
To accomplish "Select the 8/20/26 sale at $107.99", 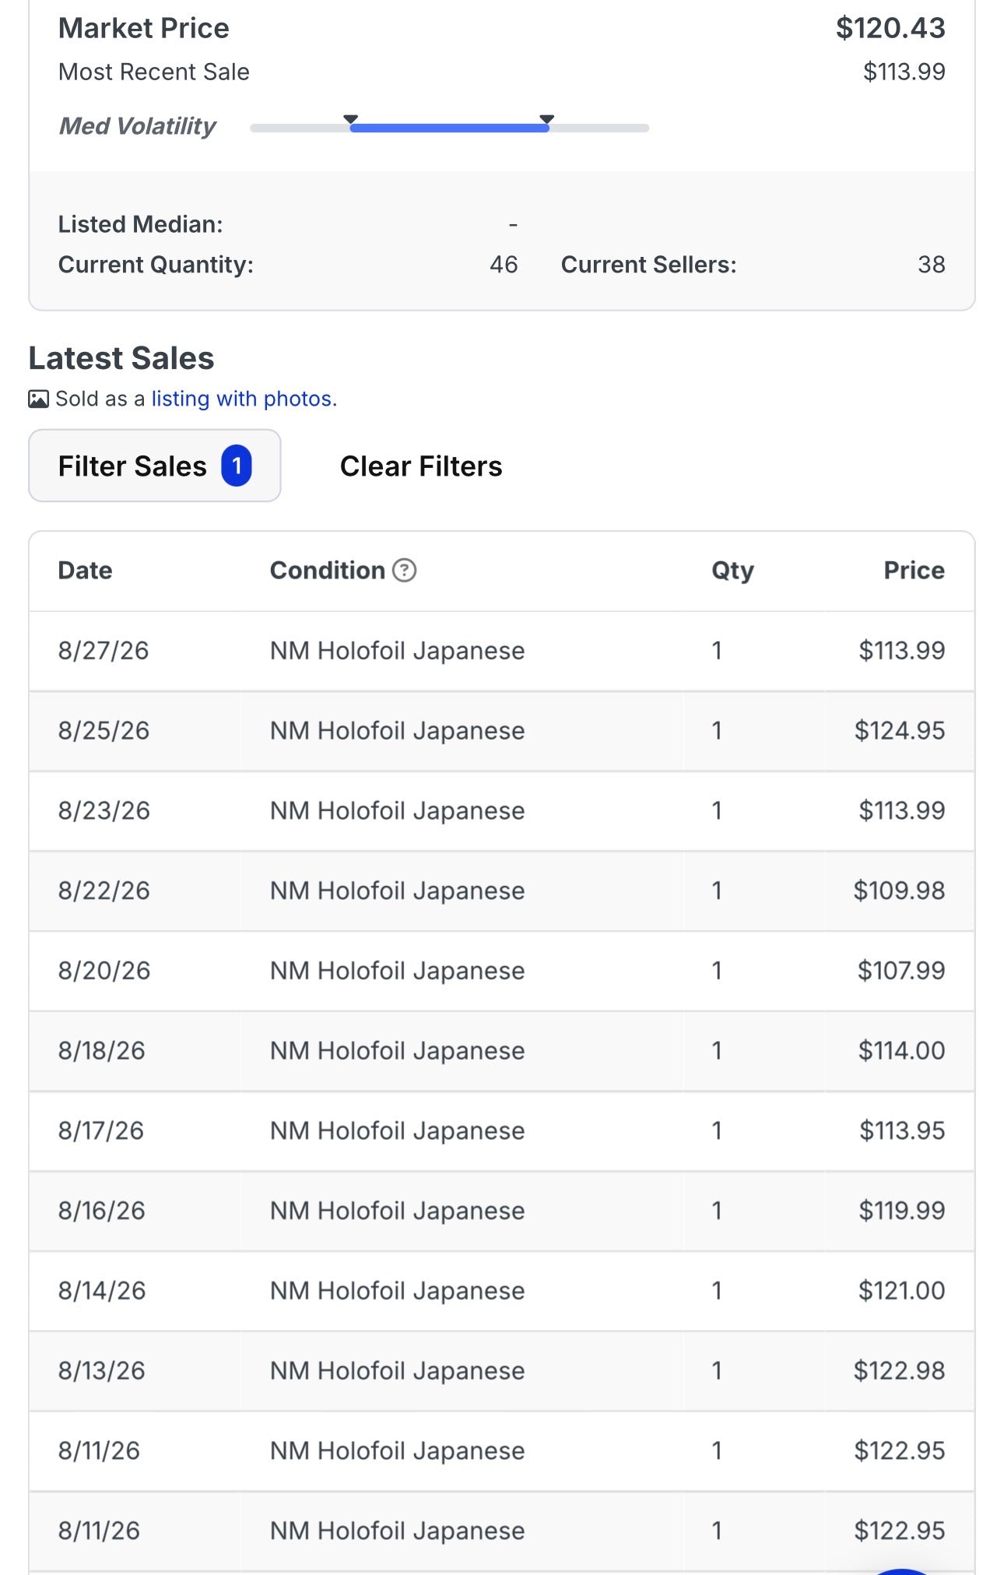I will (501, 971).
